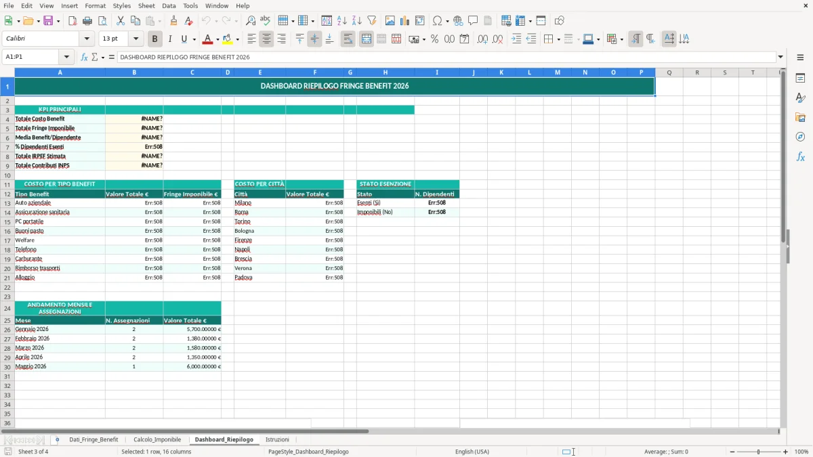Open Find and Replace icon
813x457 pixels.
point(251,21)
